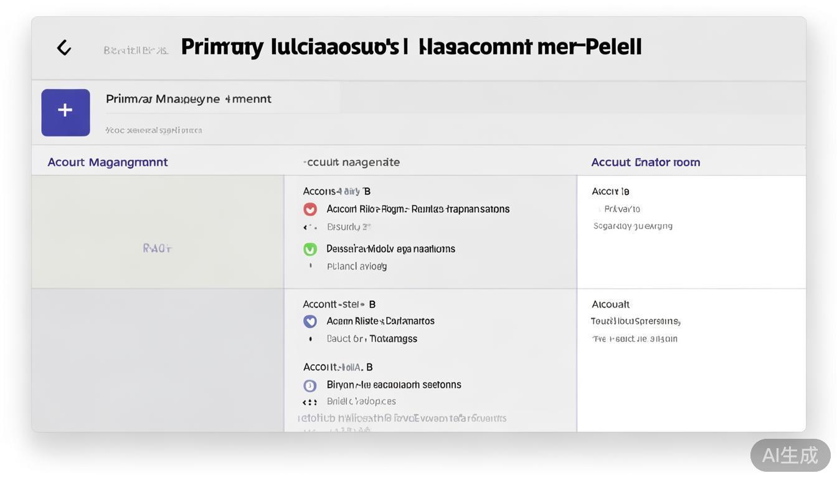The width and height of the screenshot is (837, 478).
Task: Click the 'Primar Mnaagegyne' name field
Action: point(189,99)
